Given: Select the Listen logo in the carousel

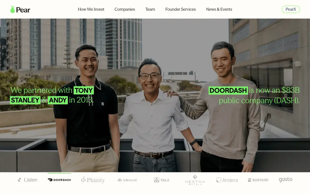Looking at the screenshot, I should coord(27,180).
